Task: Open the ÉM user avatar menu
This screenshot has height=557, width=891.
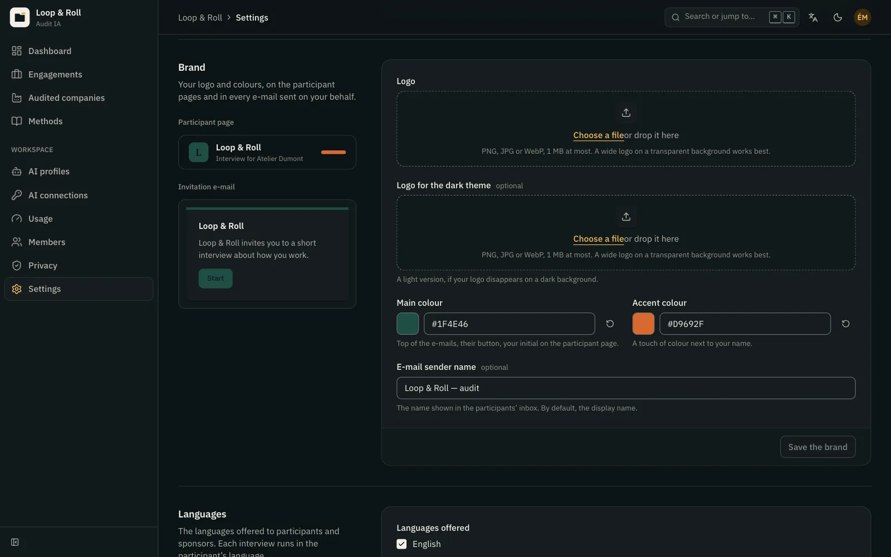Action: [x=862, y=17]
